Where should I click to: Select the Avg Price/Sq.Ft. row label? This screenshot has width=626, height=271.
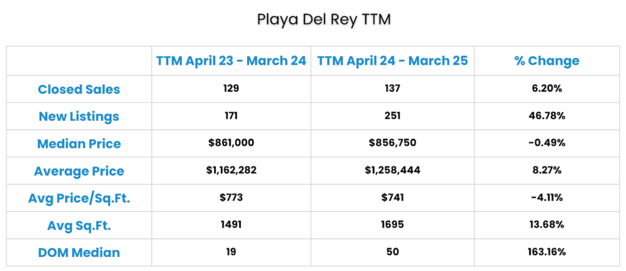pyautogui.click(x=79, y=198)
